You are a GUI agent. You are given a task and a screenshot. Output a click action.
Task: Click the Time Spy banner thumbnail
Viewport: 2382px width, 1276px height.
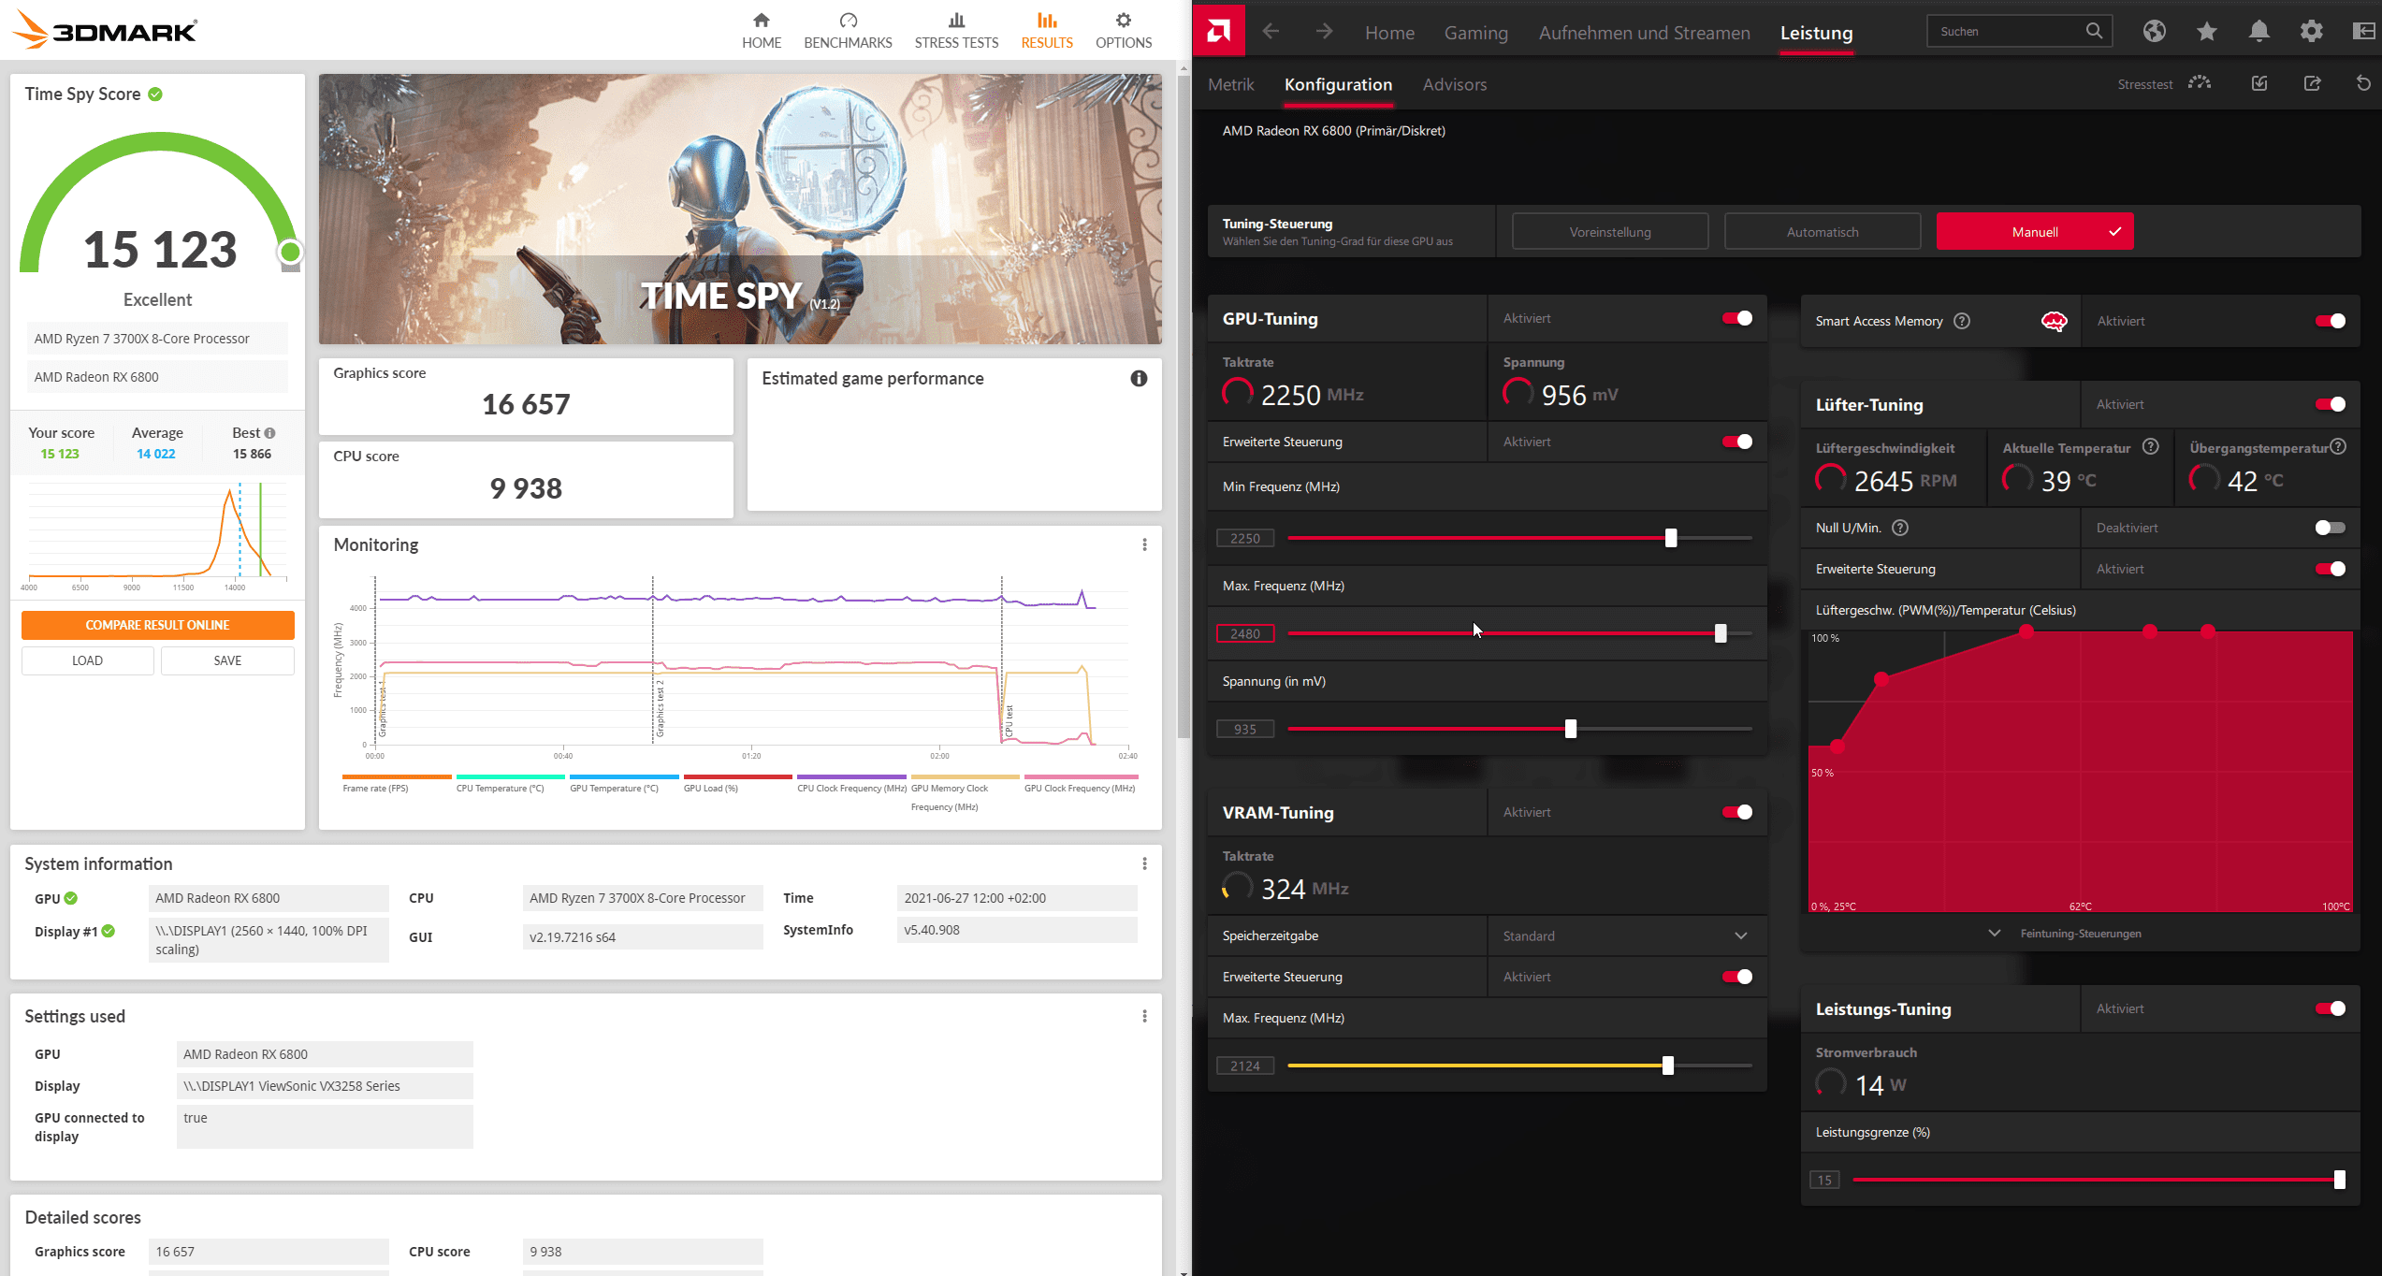pyautogui.click(x=740, y=210)
